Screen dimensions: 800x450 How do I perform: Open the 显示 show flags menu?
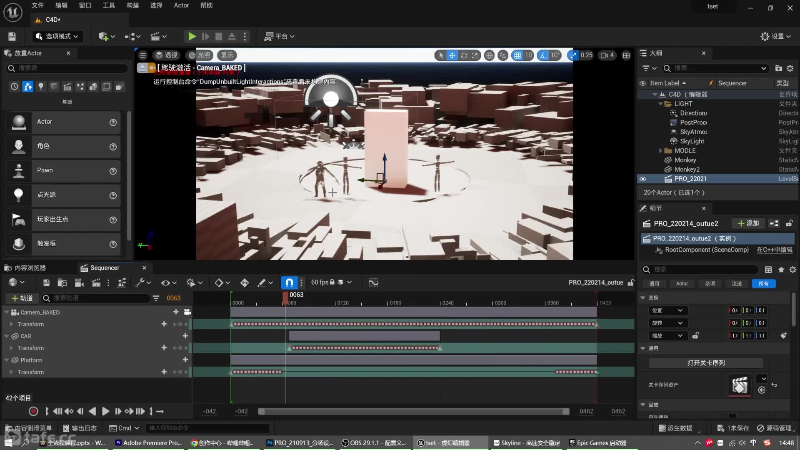click(227, 55)
